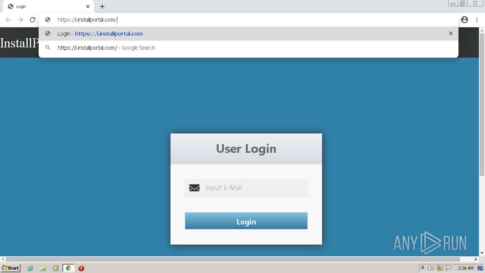Reload the page with refresh icon
Viewport: 485px width, 273px height.
[x=33, y=20]
